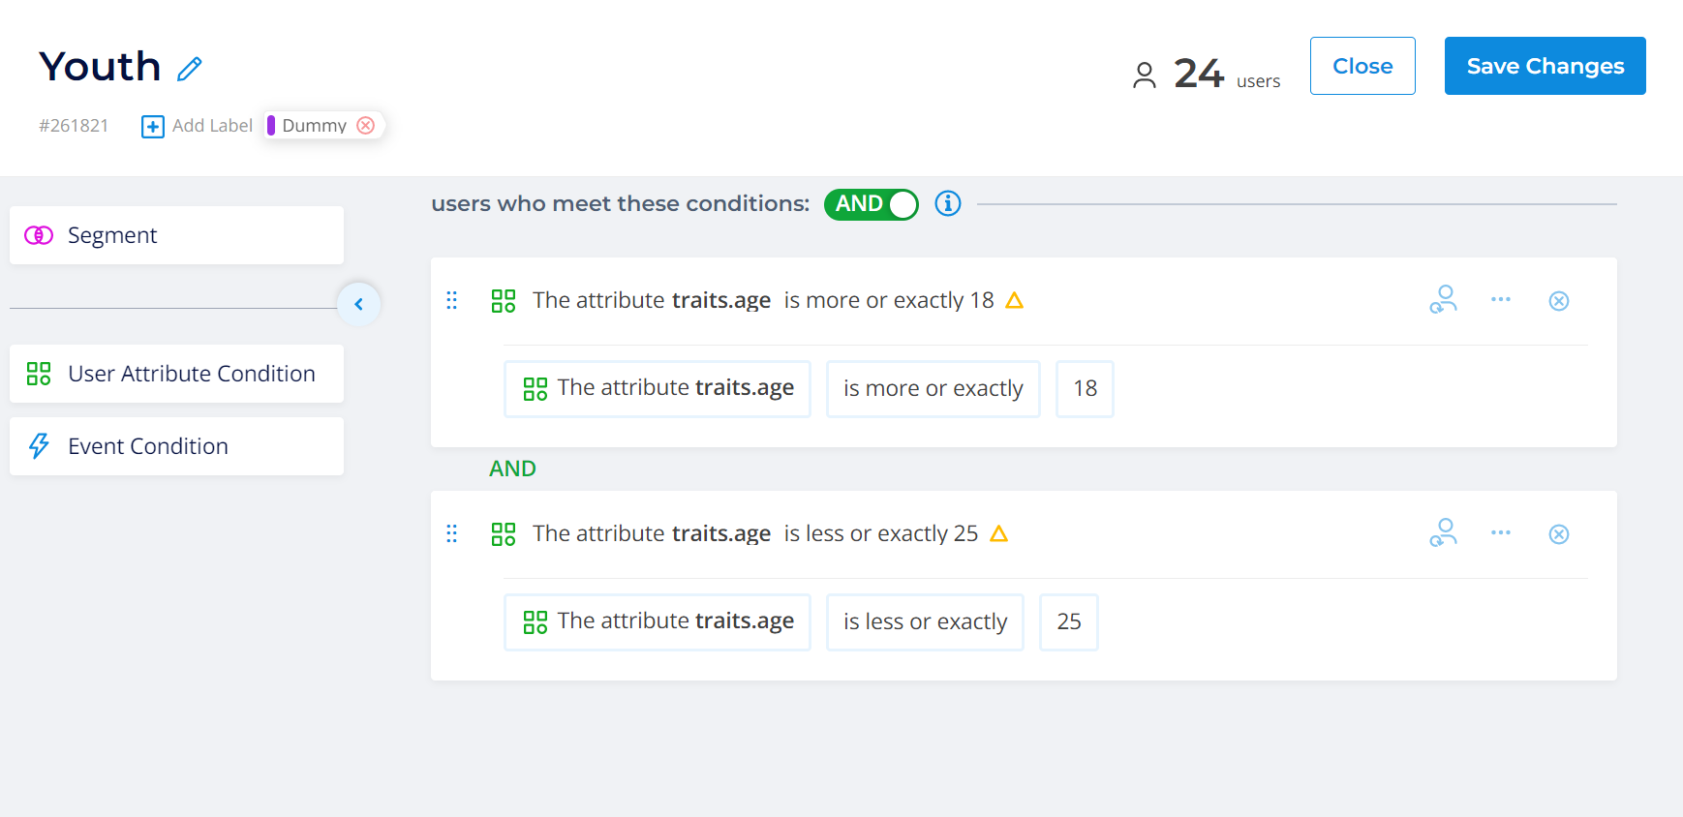
Task: Click the Save Changes button
Action: click(1545, 66)
